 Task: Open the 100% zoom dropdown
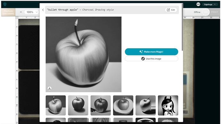[x=32, y=12]
